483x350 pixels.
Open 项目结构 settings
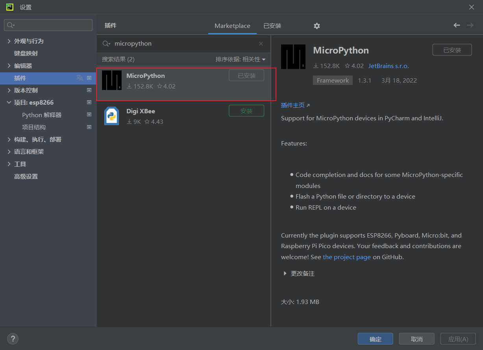34,127
